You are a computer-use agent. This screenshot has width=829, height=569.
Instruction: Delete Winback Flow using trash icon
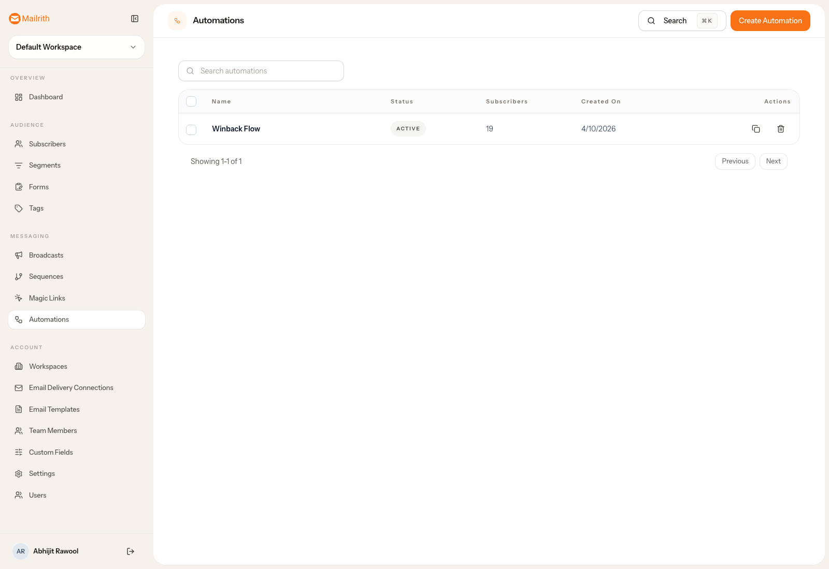coord(781,128)
